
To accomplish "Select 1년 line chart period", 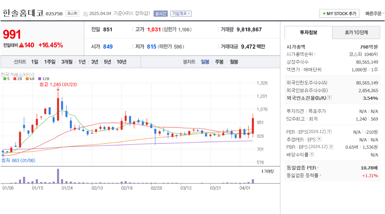I will (82, 62).
